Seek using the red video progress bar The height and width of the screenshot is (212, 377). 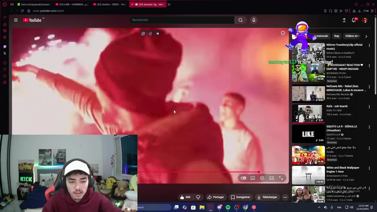click(212, 172)
